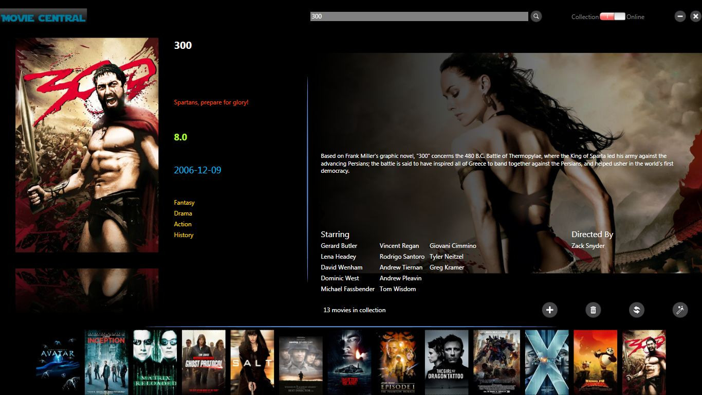Screen dimensions: 702x395
Task: Click the Drama genre label
Action: tap(183, 213)
